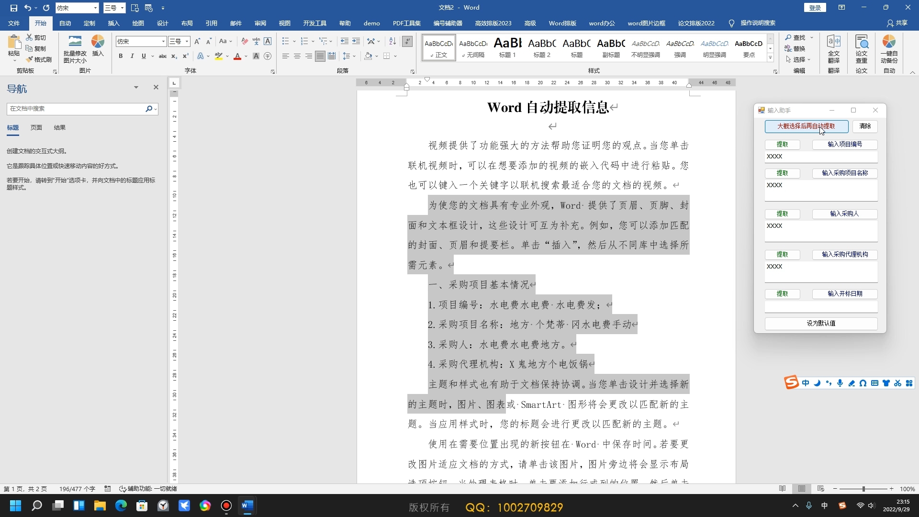Click the increase indent icon
This screenshot has width=919, height=517.
pos(356,41)
